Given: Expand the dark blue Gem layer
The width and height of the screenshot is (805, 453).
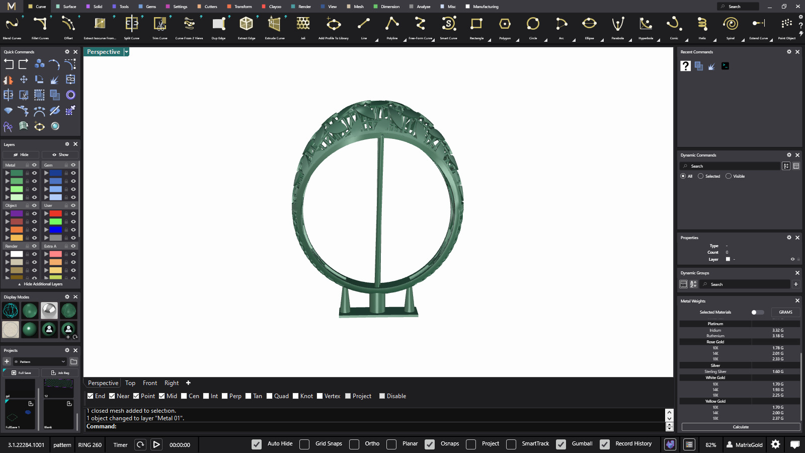Looking at the screenshot, I should (x=46, y=173).
